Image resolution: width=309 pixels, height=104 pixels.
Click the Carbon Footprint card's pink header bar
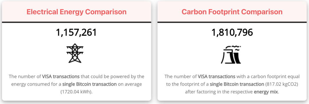232,12
